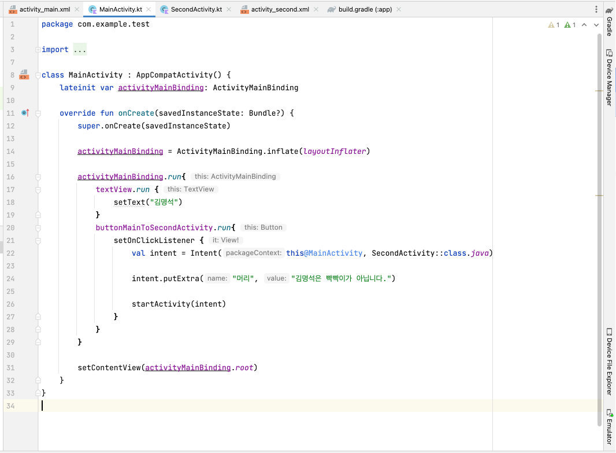Click the yellow warning indicator icon

(x=551, y=25)
